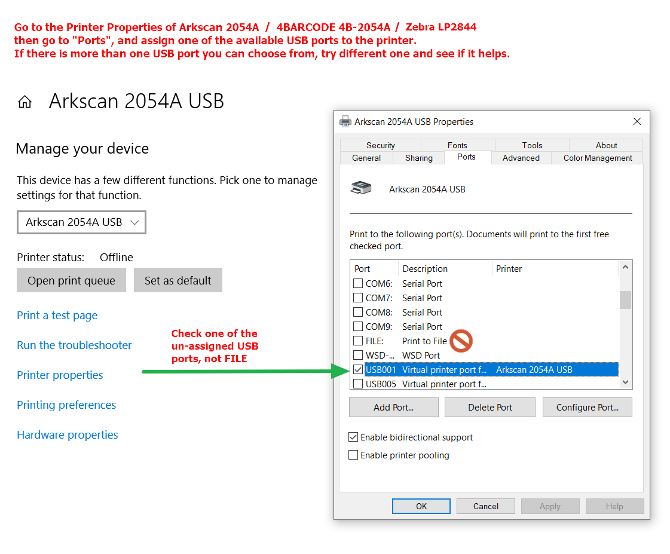Select the USB001 row's Arkscan 2054A USB printer cell
This screenshot has height=554, width=670.
click(534, 369)
